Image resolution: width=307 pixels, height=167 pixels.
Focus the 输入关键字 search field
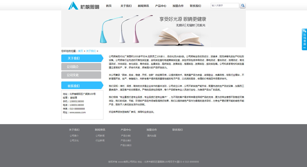(x=225, y=6)
